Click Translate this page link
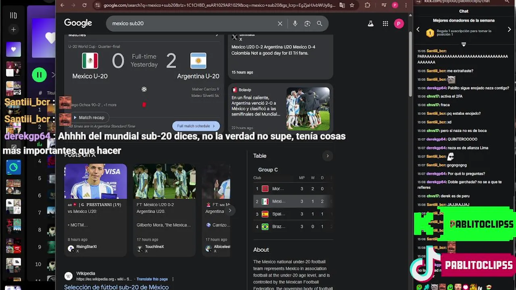516x290 pixels. tap(152, 279)
